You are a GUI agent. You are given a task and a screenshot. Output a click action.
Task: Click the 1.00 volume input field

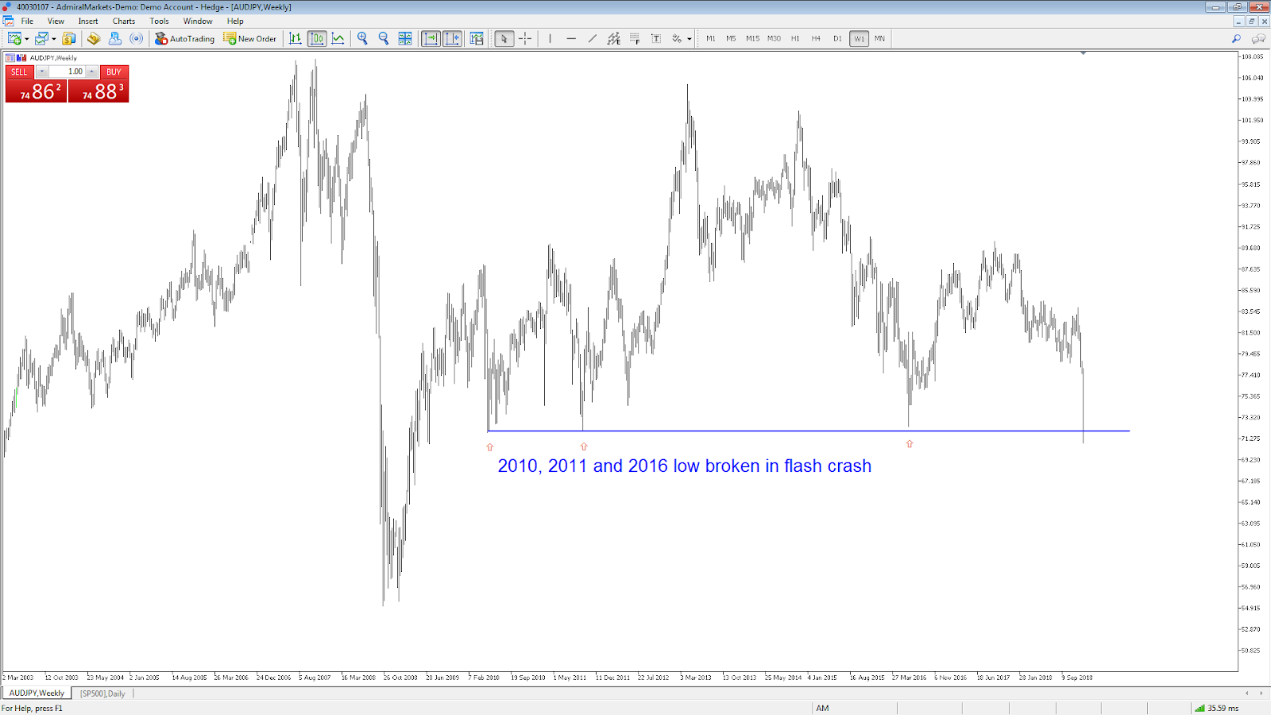click(x=68, y=71)
